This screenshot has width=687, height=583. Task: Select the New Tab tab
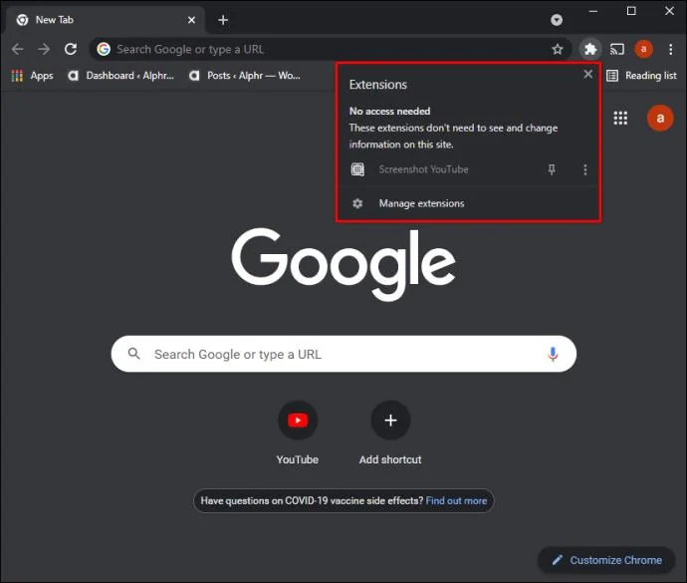pyautogui.click(x=105, y=20)
